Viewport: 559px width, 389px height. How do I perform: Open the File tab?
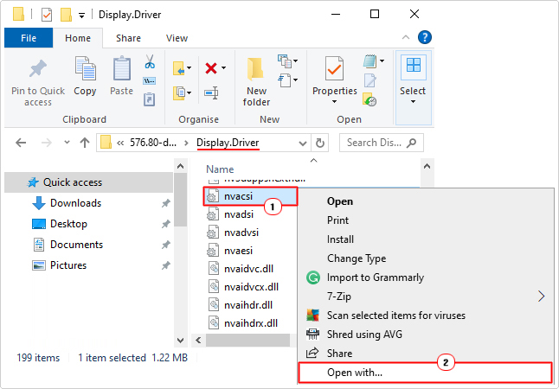pyautogui.click(x=29, y=38)
